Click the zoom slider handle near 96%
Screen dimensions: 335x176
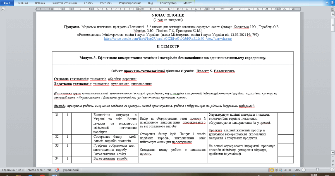click(x=317, y=170)
